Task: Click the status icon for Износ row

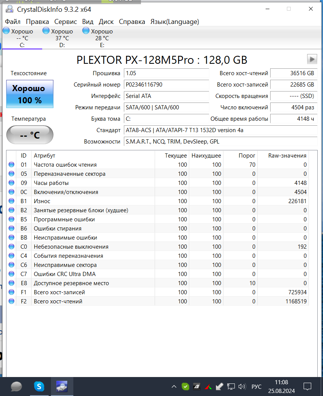Action: coord(11,201)
